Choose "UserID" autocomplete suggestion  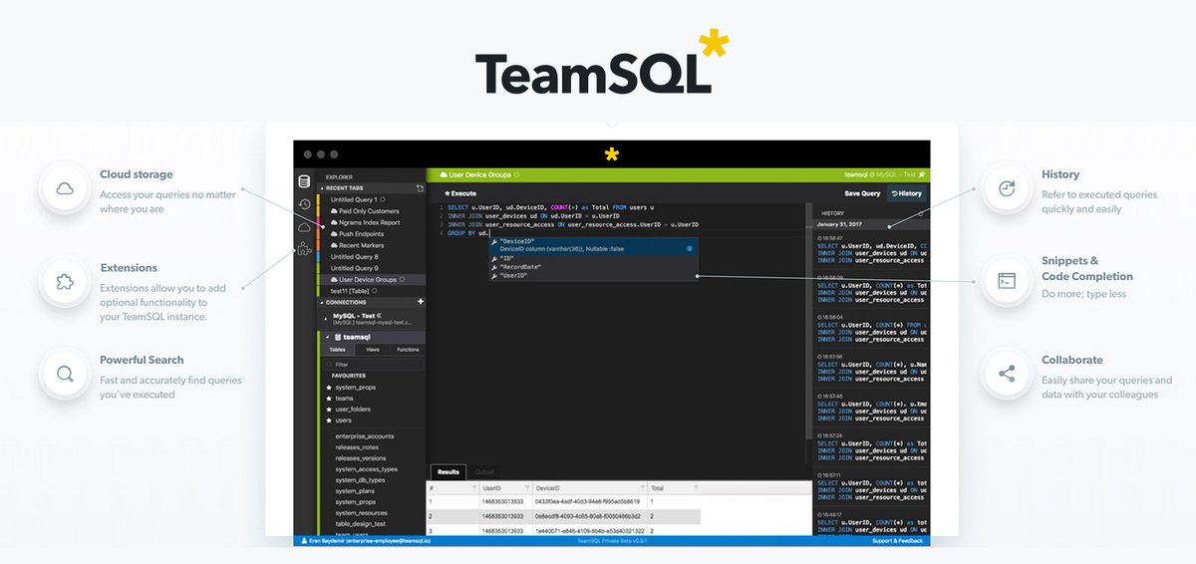click(593, 275)
